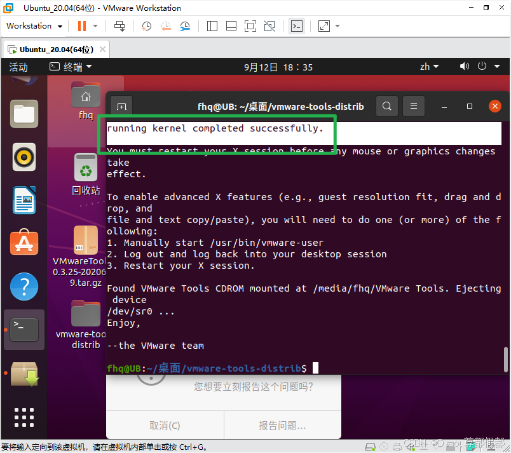
Task: Select the Ubuntu_20.04(64位) VM tab
Action: tap(57, 50)
